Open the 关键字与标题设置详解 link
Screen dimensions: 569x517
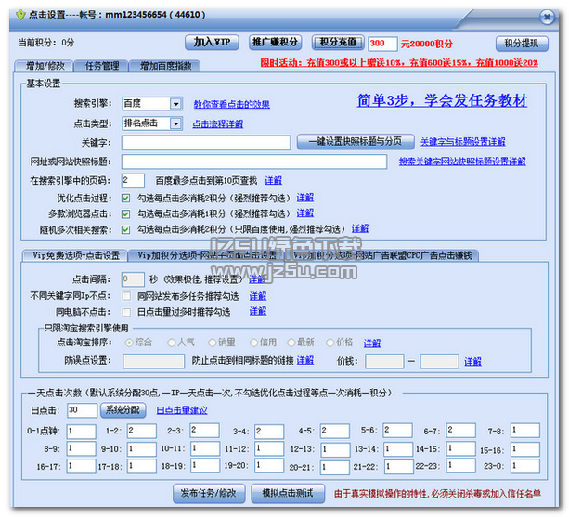462,141
